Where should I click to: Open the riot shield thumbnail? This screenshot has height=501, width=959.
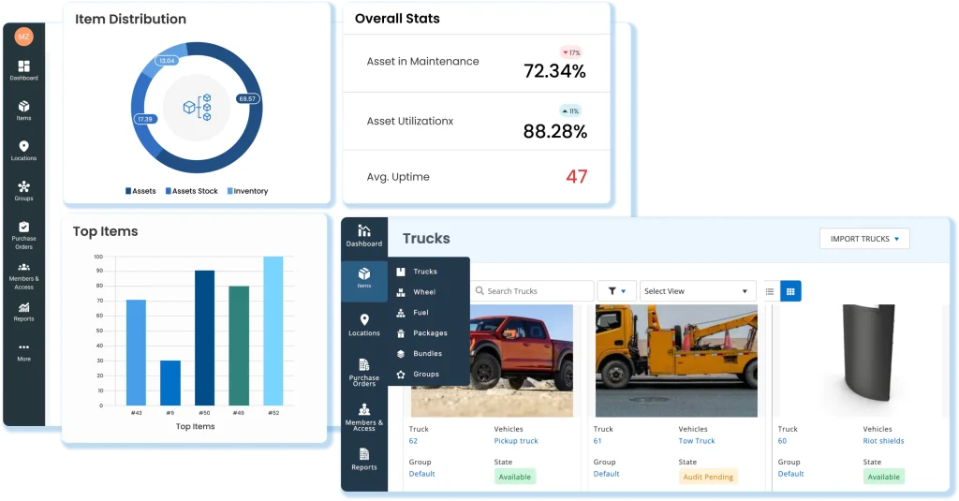click(x=868, y=352)
